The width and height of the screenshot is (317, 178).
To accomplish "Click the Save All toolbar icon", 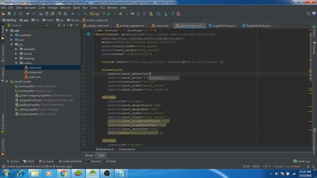I will click(x=9, y=14).
